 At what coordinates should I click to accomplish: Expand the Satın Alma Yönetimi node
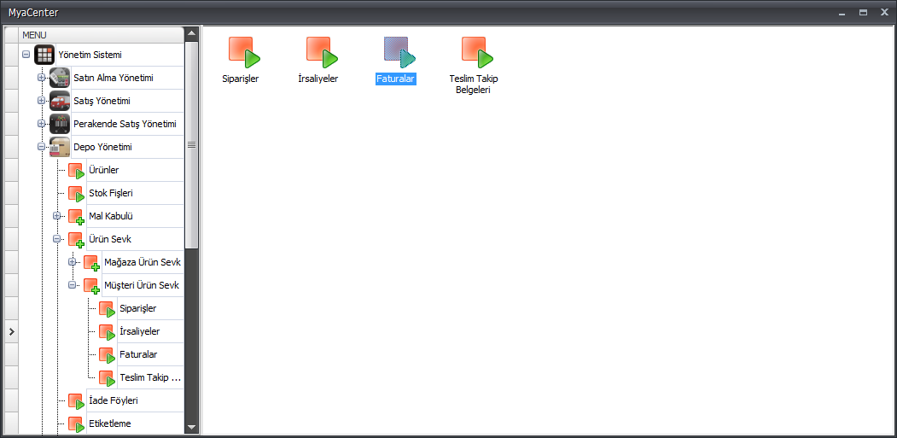click(x=41, y=78)
